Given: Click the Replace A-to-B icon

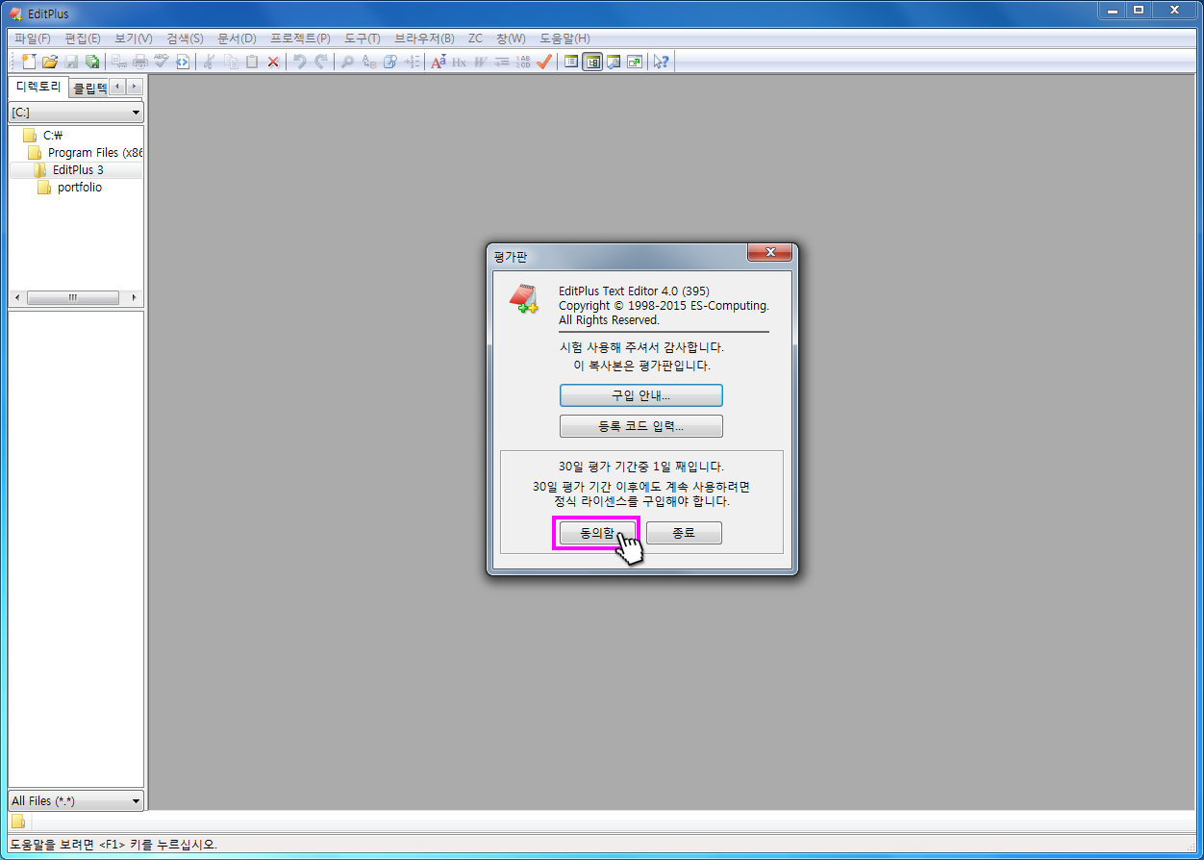Looking at the screenshot, I should 369,62.
